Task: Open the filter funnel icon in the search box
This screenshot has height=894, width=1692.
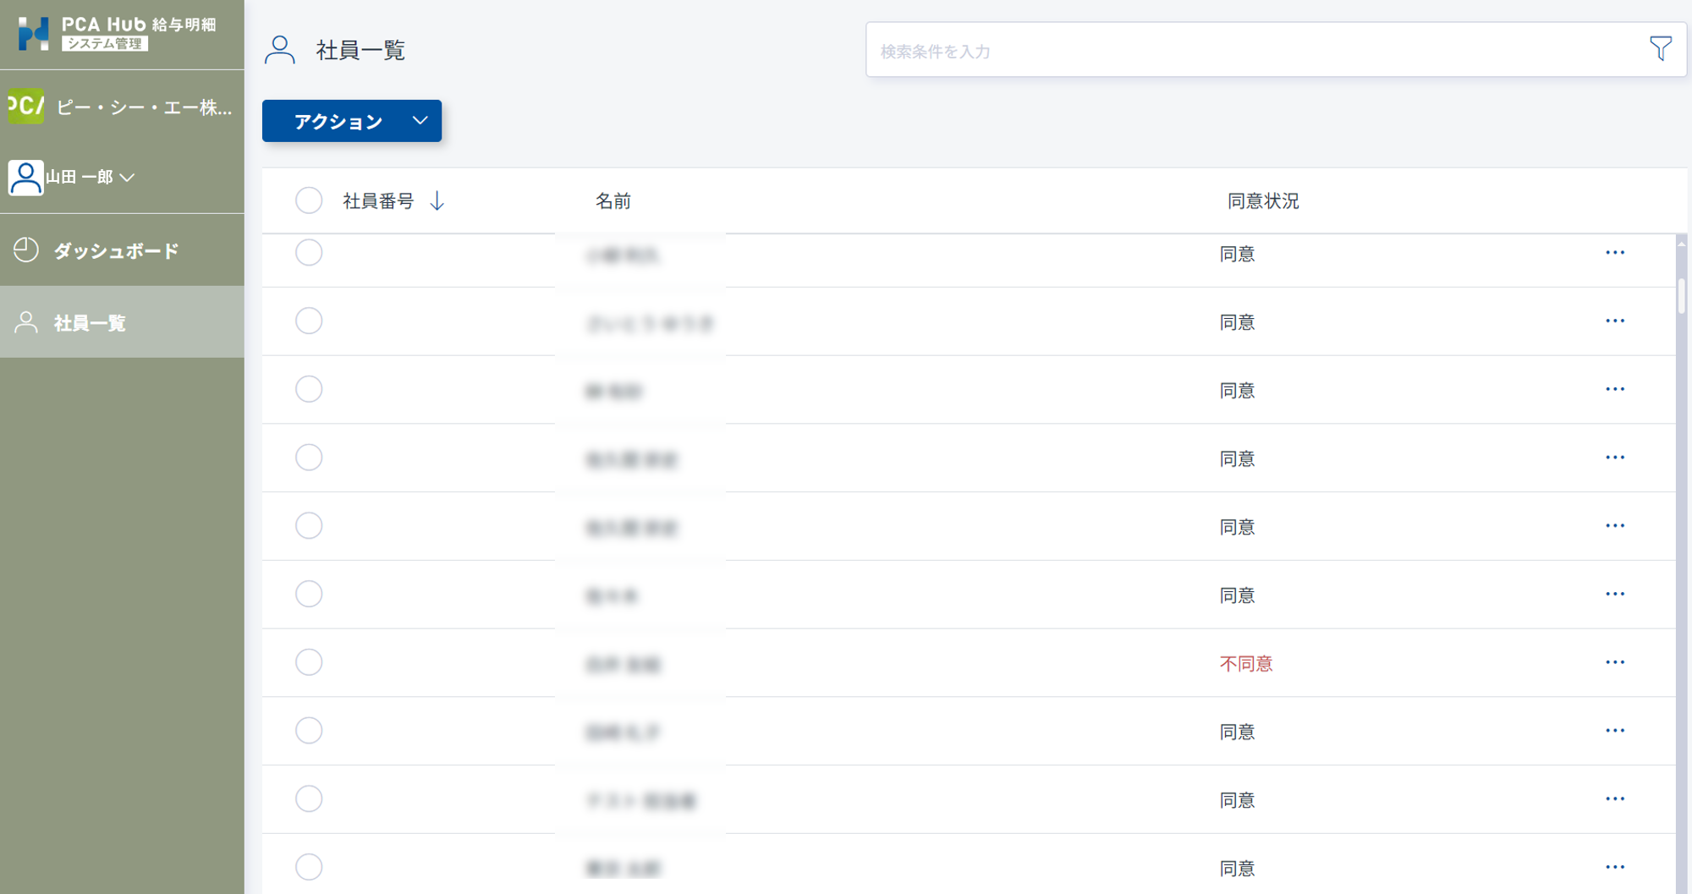Action: tap(1661, 49)
